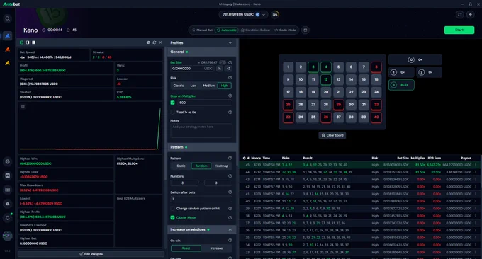This screenshot has width=482, height=259.
Task: Select the Low risk option
Action: coord(194,86)
